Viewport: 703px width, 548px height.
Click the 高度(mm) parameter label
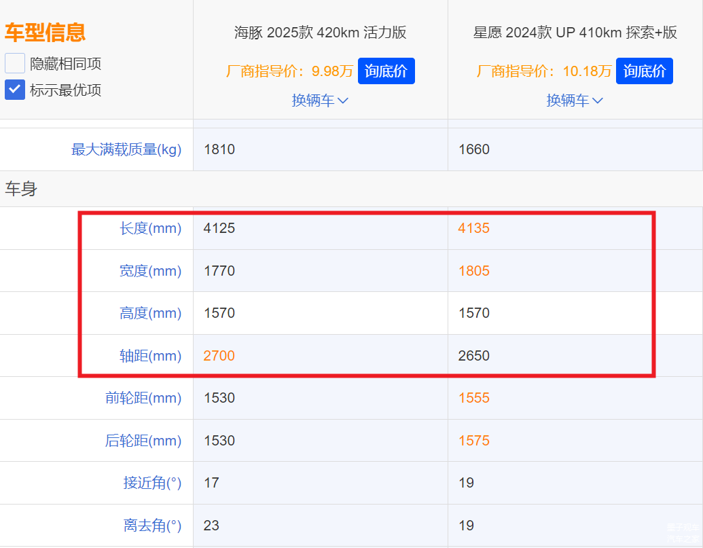pos(151,313)
